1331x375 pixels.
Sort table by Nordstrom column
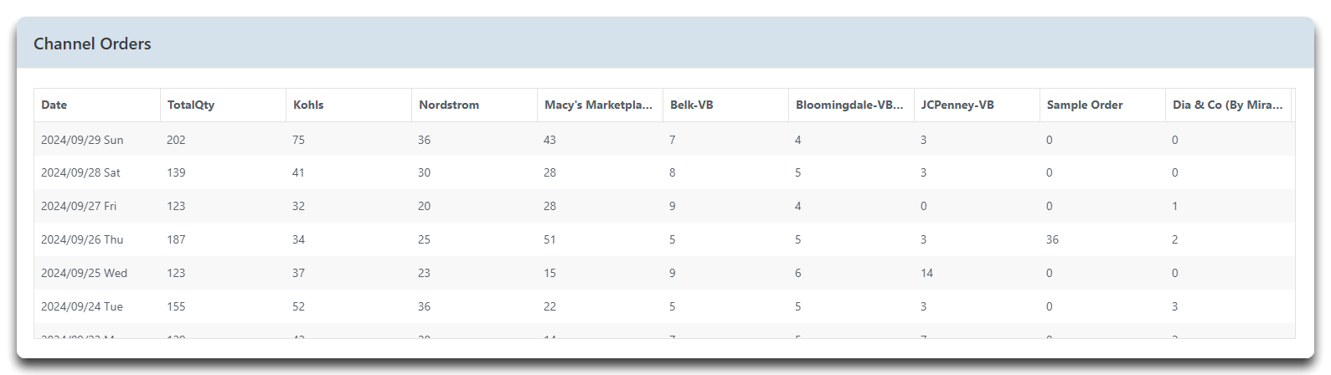click(x=474, y=105)
